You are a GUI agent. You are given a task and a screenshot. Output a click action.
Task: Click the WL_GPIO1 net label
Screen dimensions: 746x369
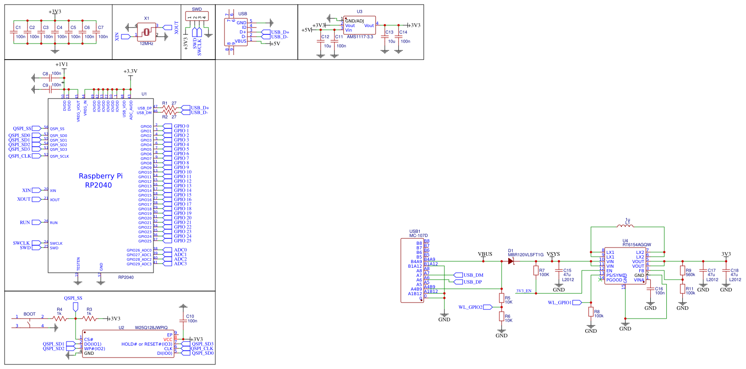coord(559,303)
